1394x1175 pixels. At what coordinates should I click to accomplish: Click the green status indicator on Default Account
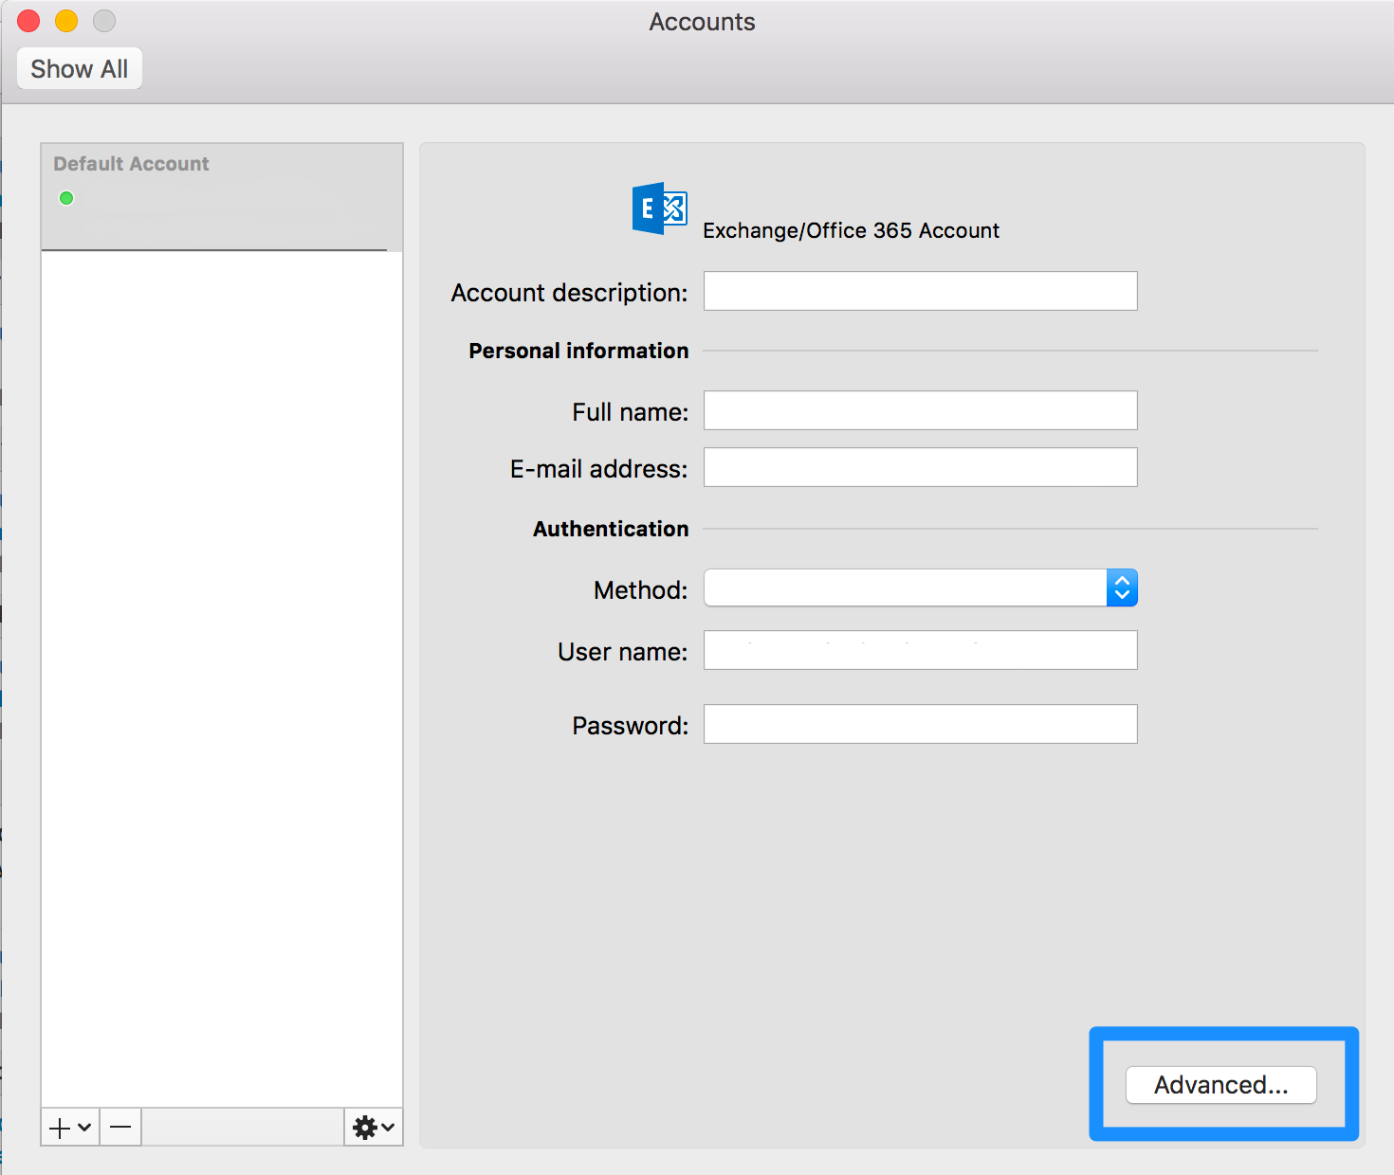pyautogui.click(x=66, y=197)
